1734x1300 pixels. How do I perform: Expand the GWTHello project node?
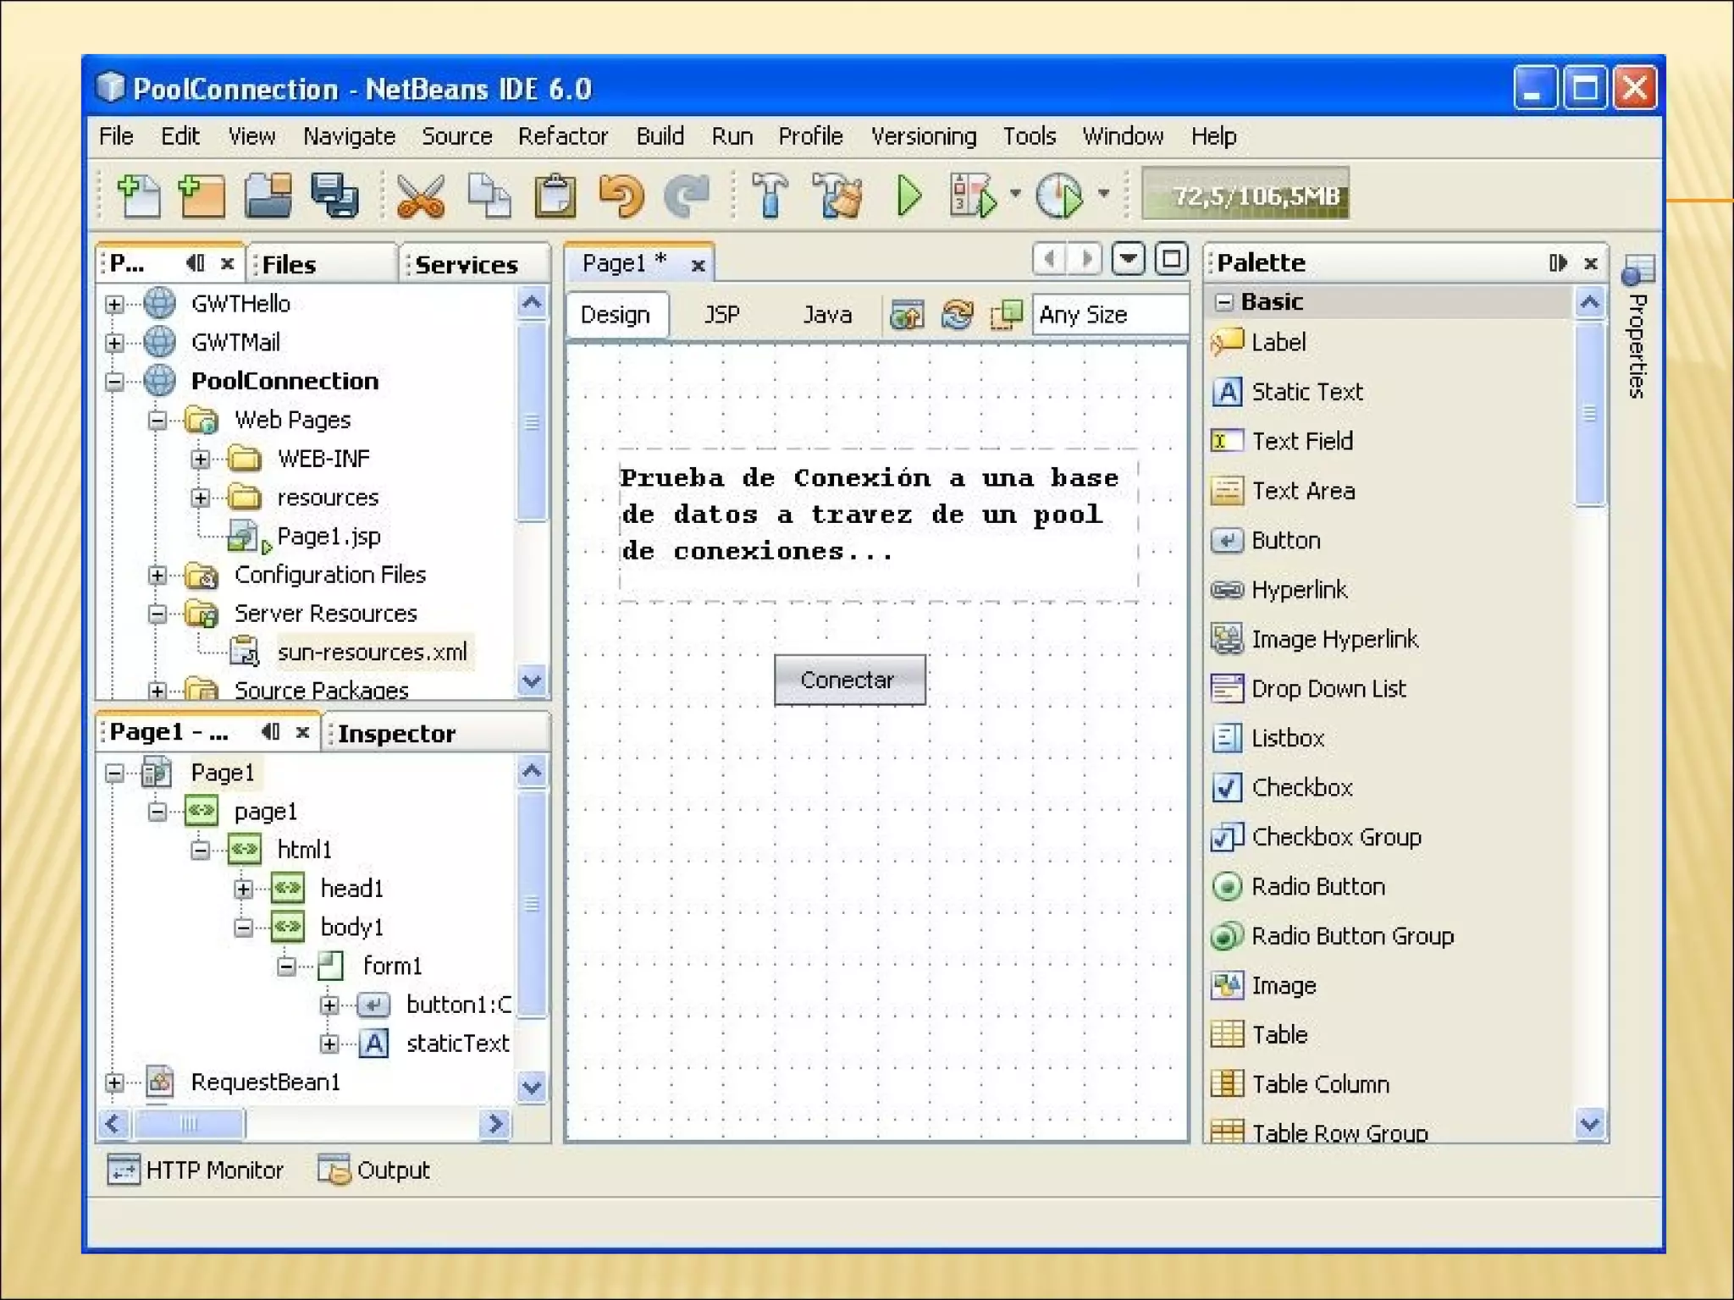pos(114,304)
